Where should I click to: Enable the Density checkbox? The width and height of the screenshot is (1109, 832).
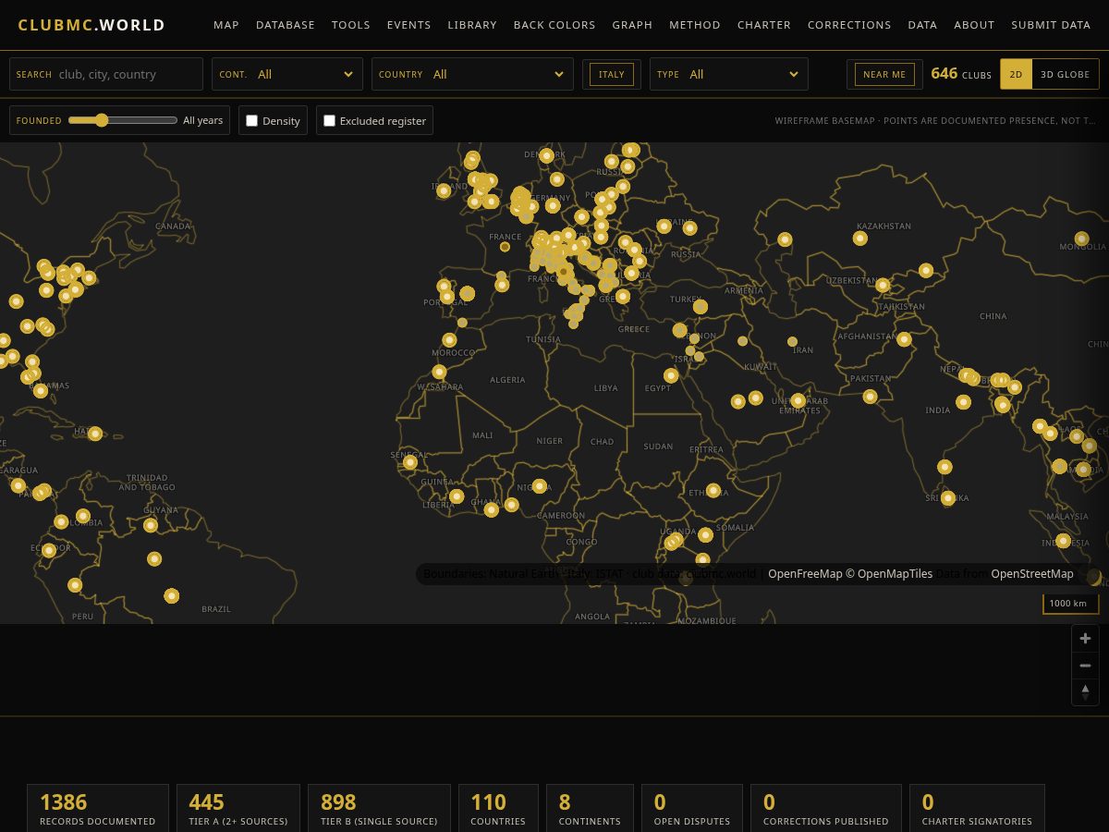(251, 120)
